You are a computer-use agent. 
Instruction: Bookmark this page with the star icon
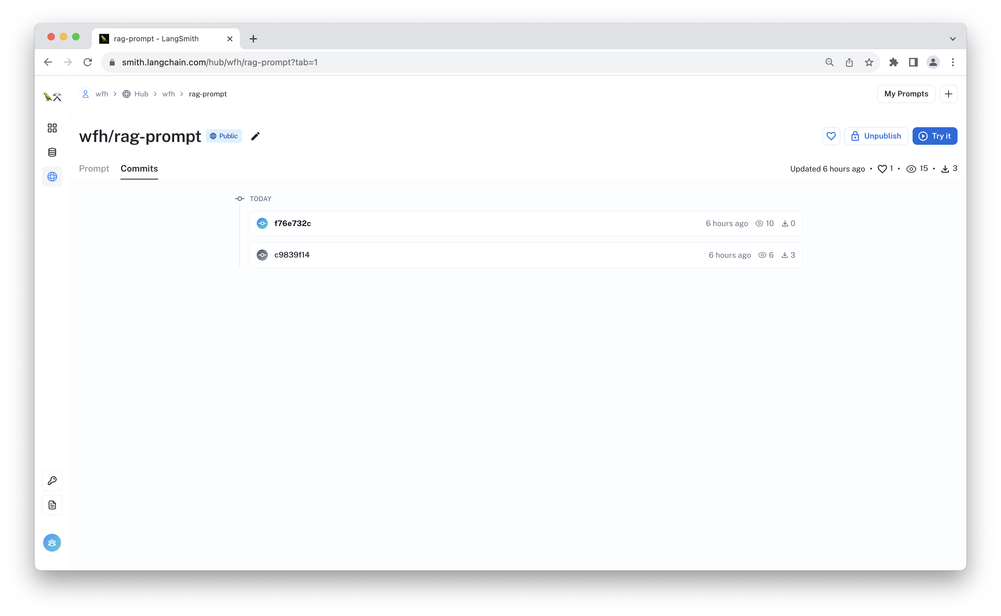click(868, 62)
